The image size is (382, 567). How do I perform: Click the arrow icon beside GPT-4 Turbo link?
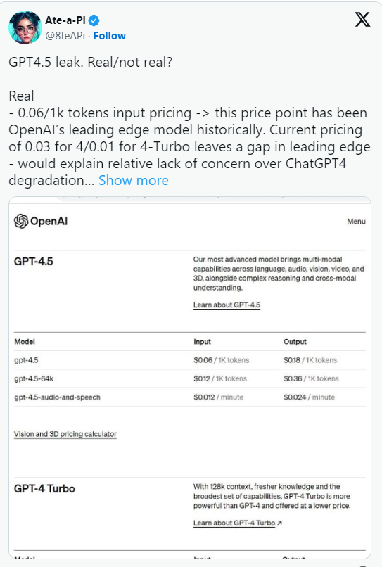[x=279, y=523]
